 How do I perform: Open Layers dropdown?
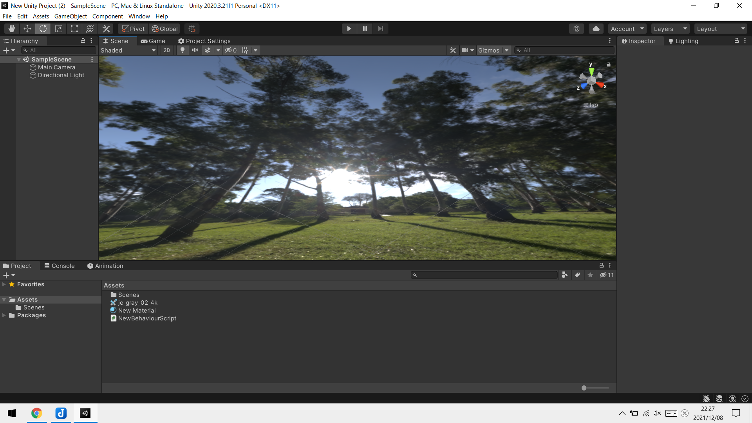click(670, 29)
